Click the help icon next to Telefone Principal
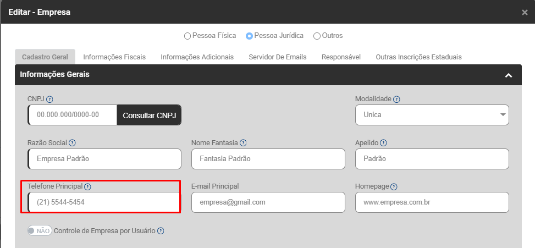The height and width of the screenshot is (248, 535). (87, 186)
